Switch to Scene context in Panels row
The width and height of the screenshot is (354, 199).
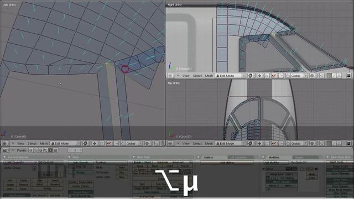[55, 150]
